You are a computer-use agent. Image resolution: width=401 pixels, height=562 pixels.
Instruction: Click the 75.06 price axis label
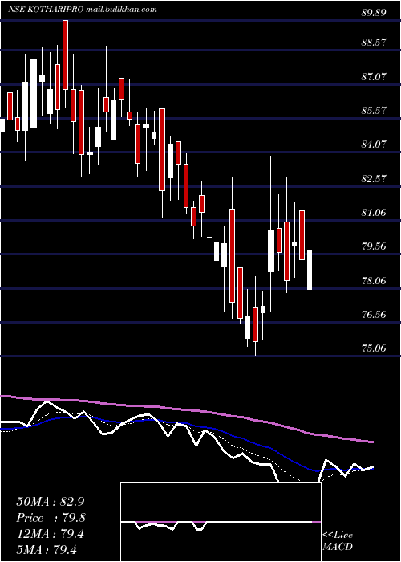(375, 348)
